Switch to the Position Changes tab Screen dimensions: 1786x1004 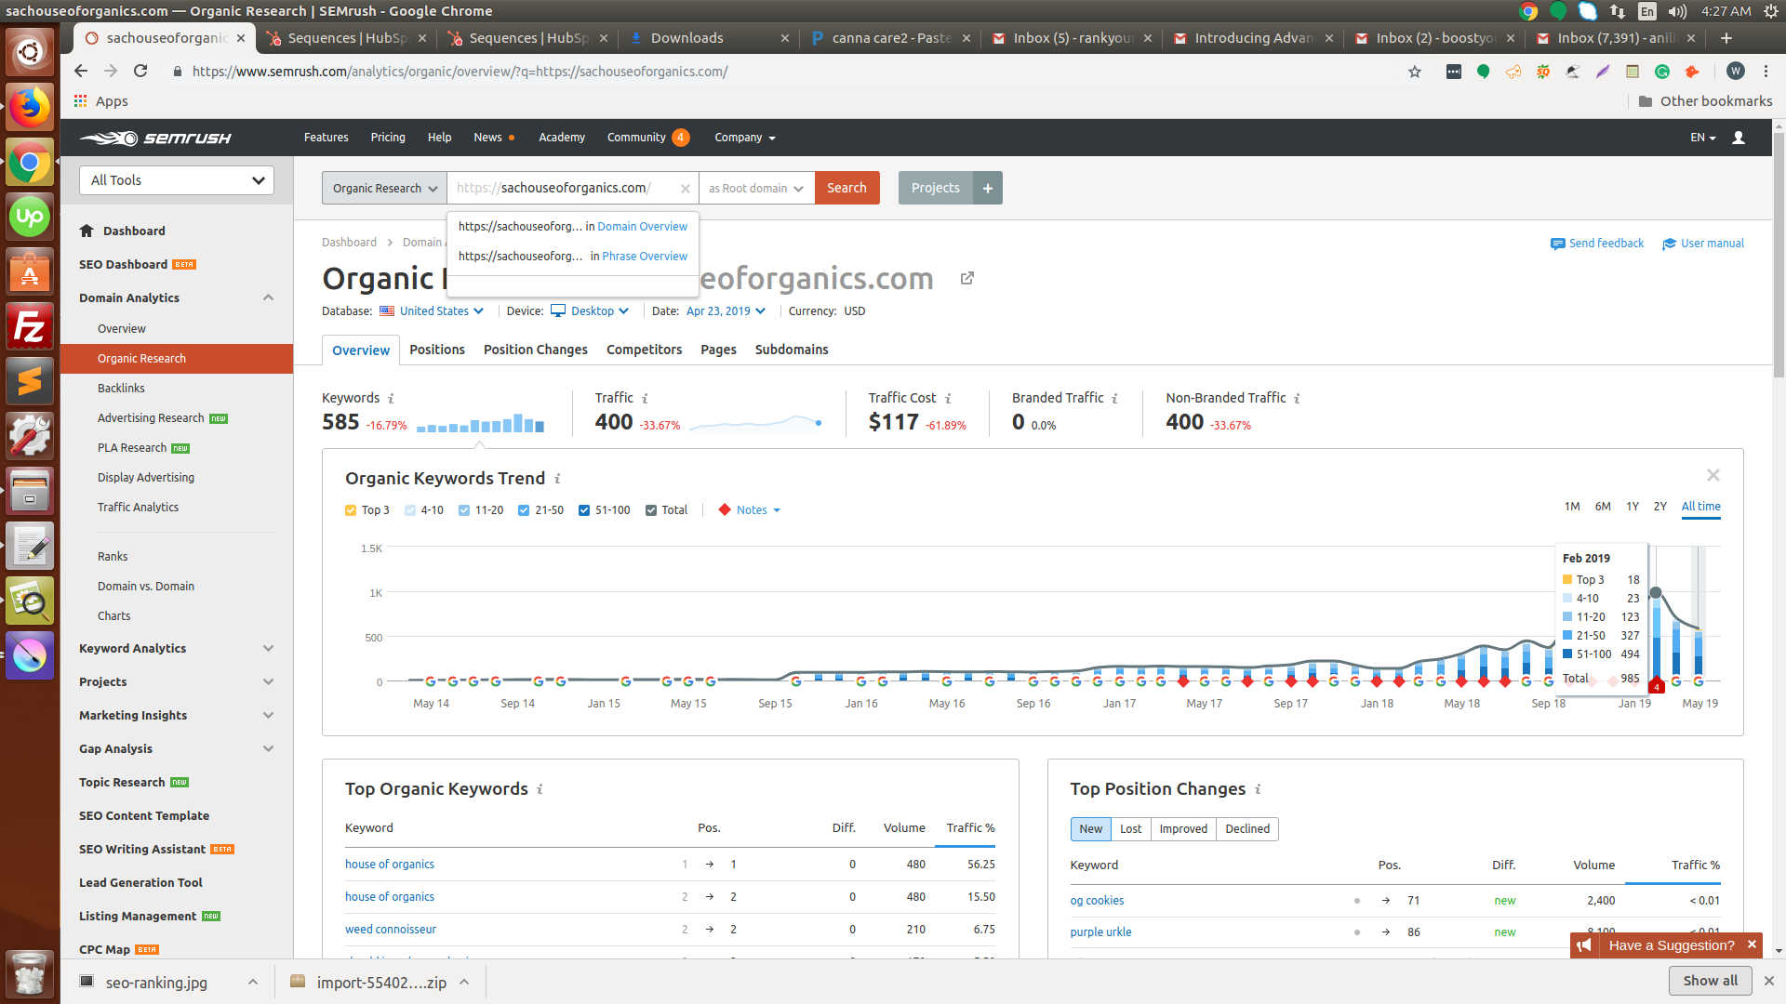pos(536,350)
